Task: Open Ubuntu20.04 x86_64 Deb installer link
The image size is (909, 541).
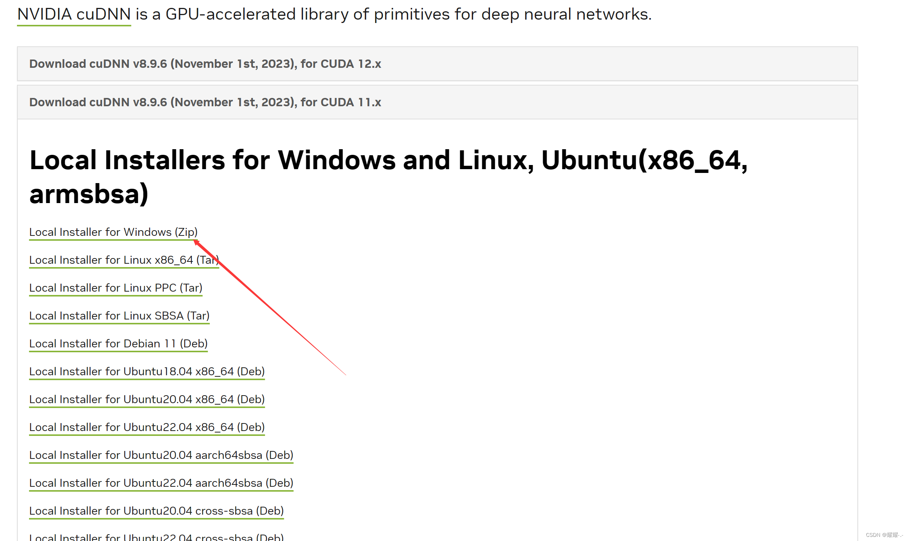Action: (x=147, y=399)
